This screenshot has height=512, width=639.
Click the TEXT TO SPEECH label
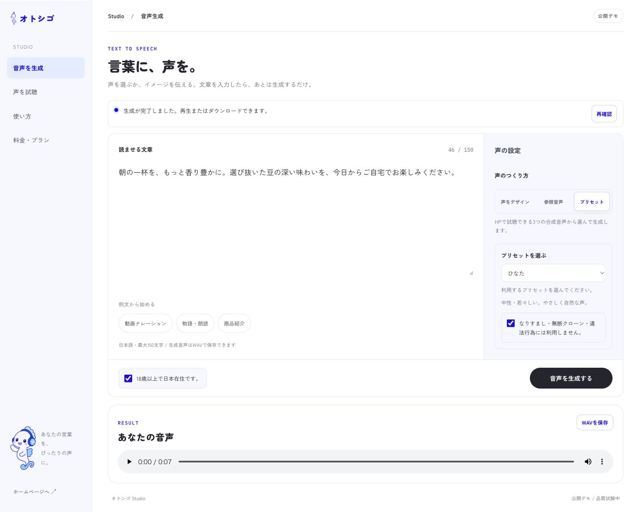[x=133, y=49]
